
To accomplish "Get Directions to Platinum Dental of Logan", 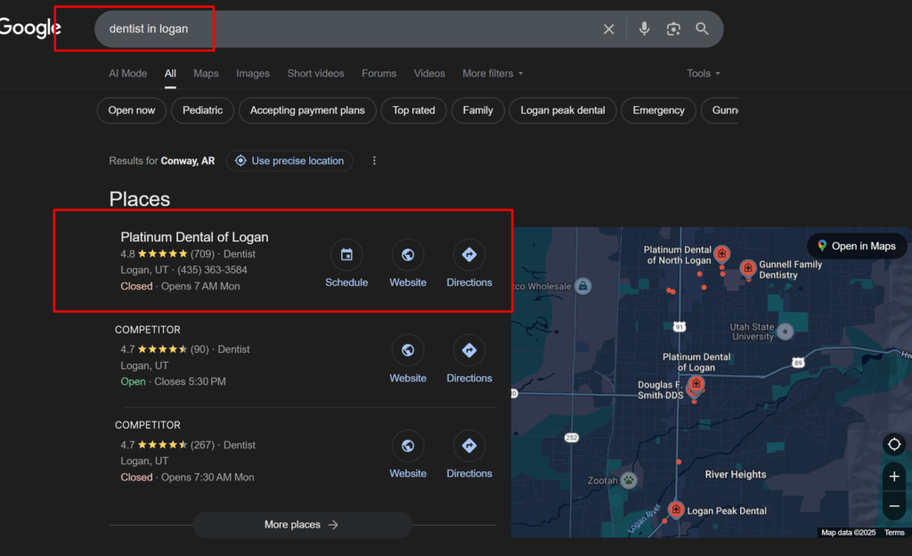I will (x=469, y=255).
